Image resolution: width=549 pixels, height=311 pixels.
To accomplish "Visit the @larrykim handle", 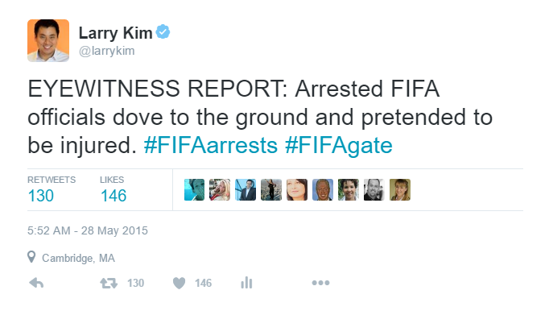I will [x=107, y=51].
